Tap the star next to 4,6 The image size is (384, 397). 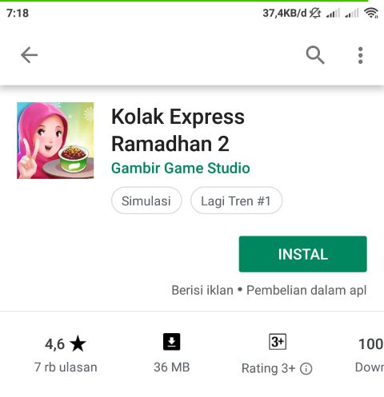click(78, 343)
